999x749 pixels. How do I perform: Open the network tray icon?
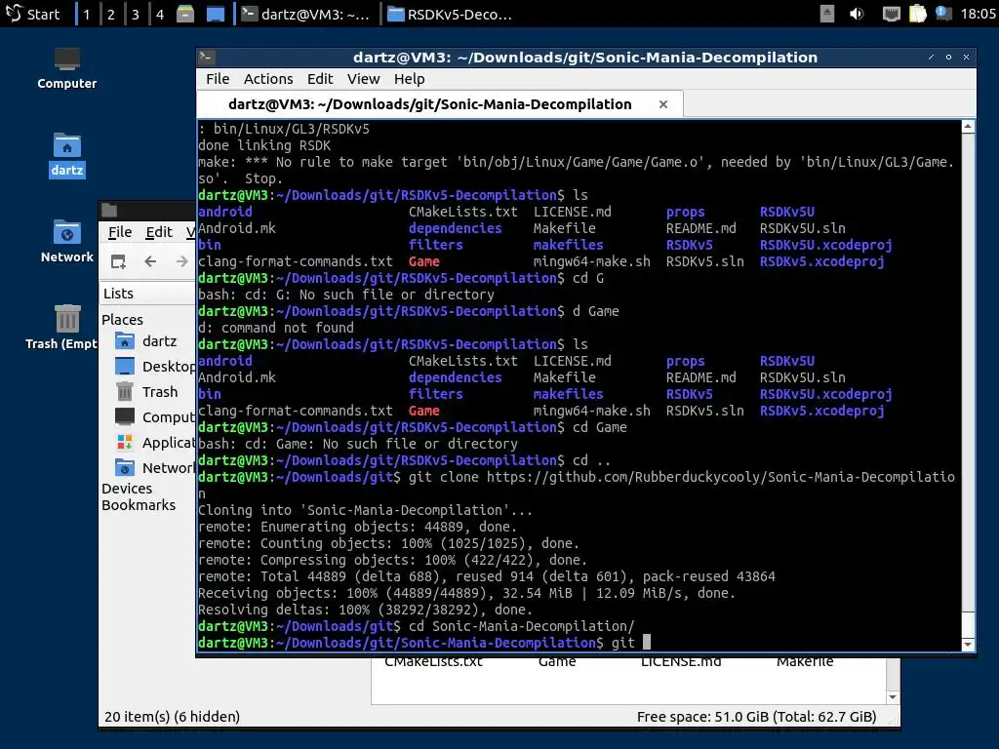891,14
